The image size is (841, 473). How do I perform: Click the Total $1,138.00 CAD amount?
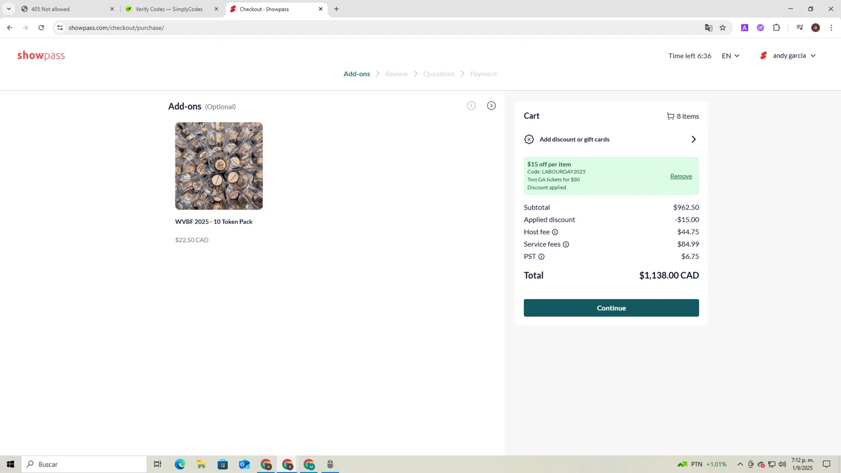[669, 275]
